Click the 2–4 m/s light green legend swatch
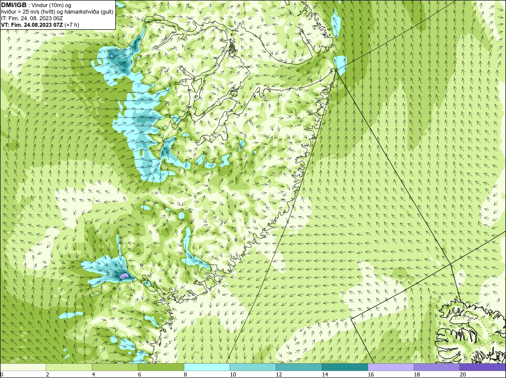The width and height of the screenshot is (506, 378). click(69, 367)
